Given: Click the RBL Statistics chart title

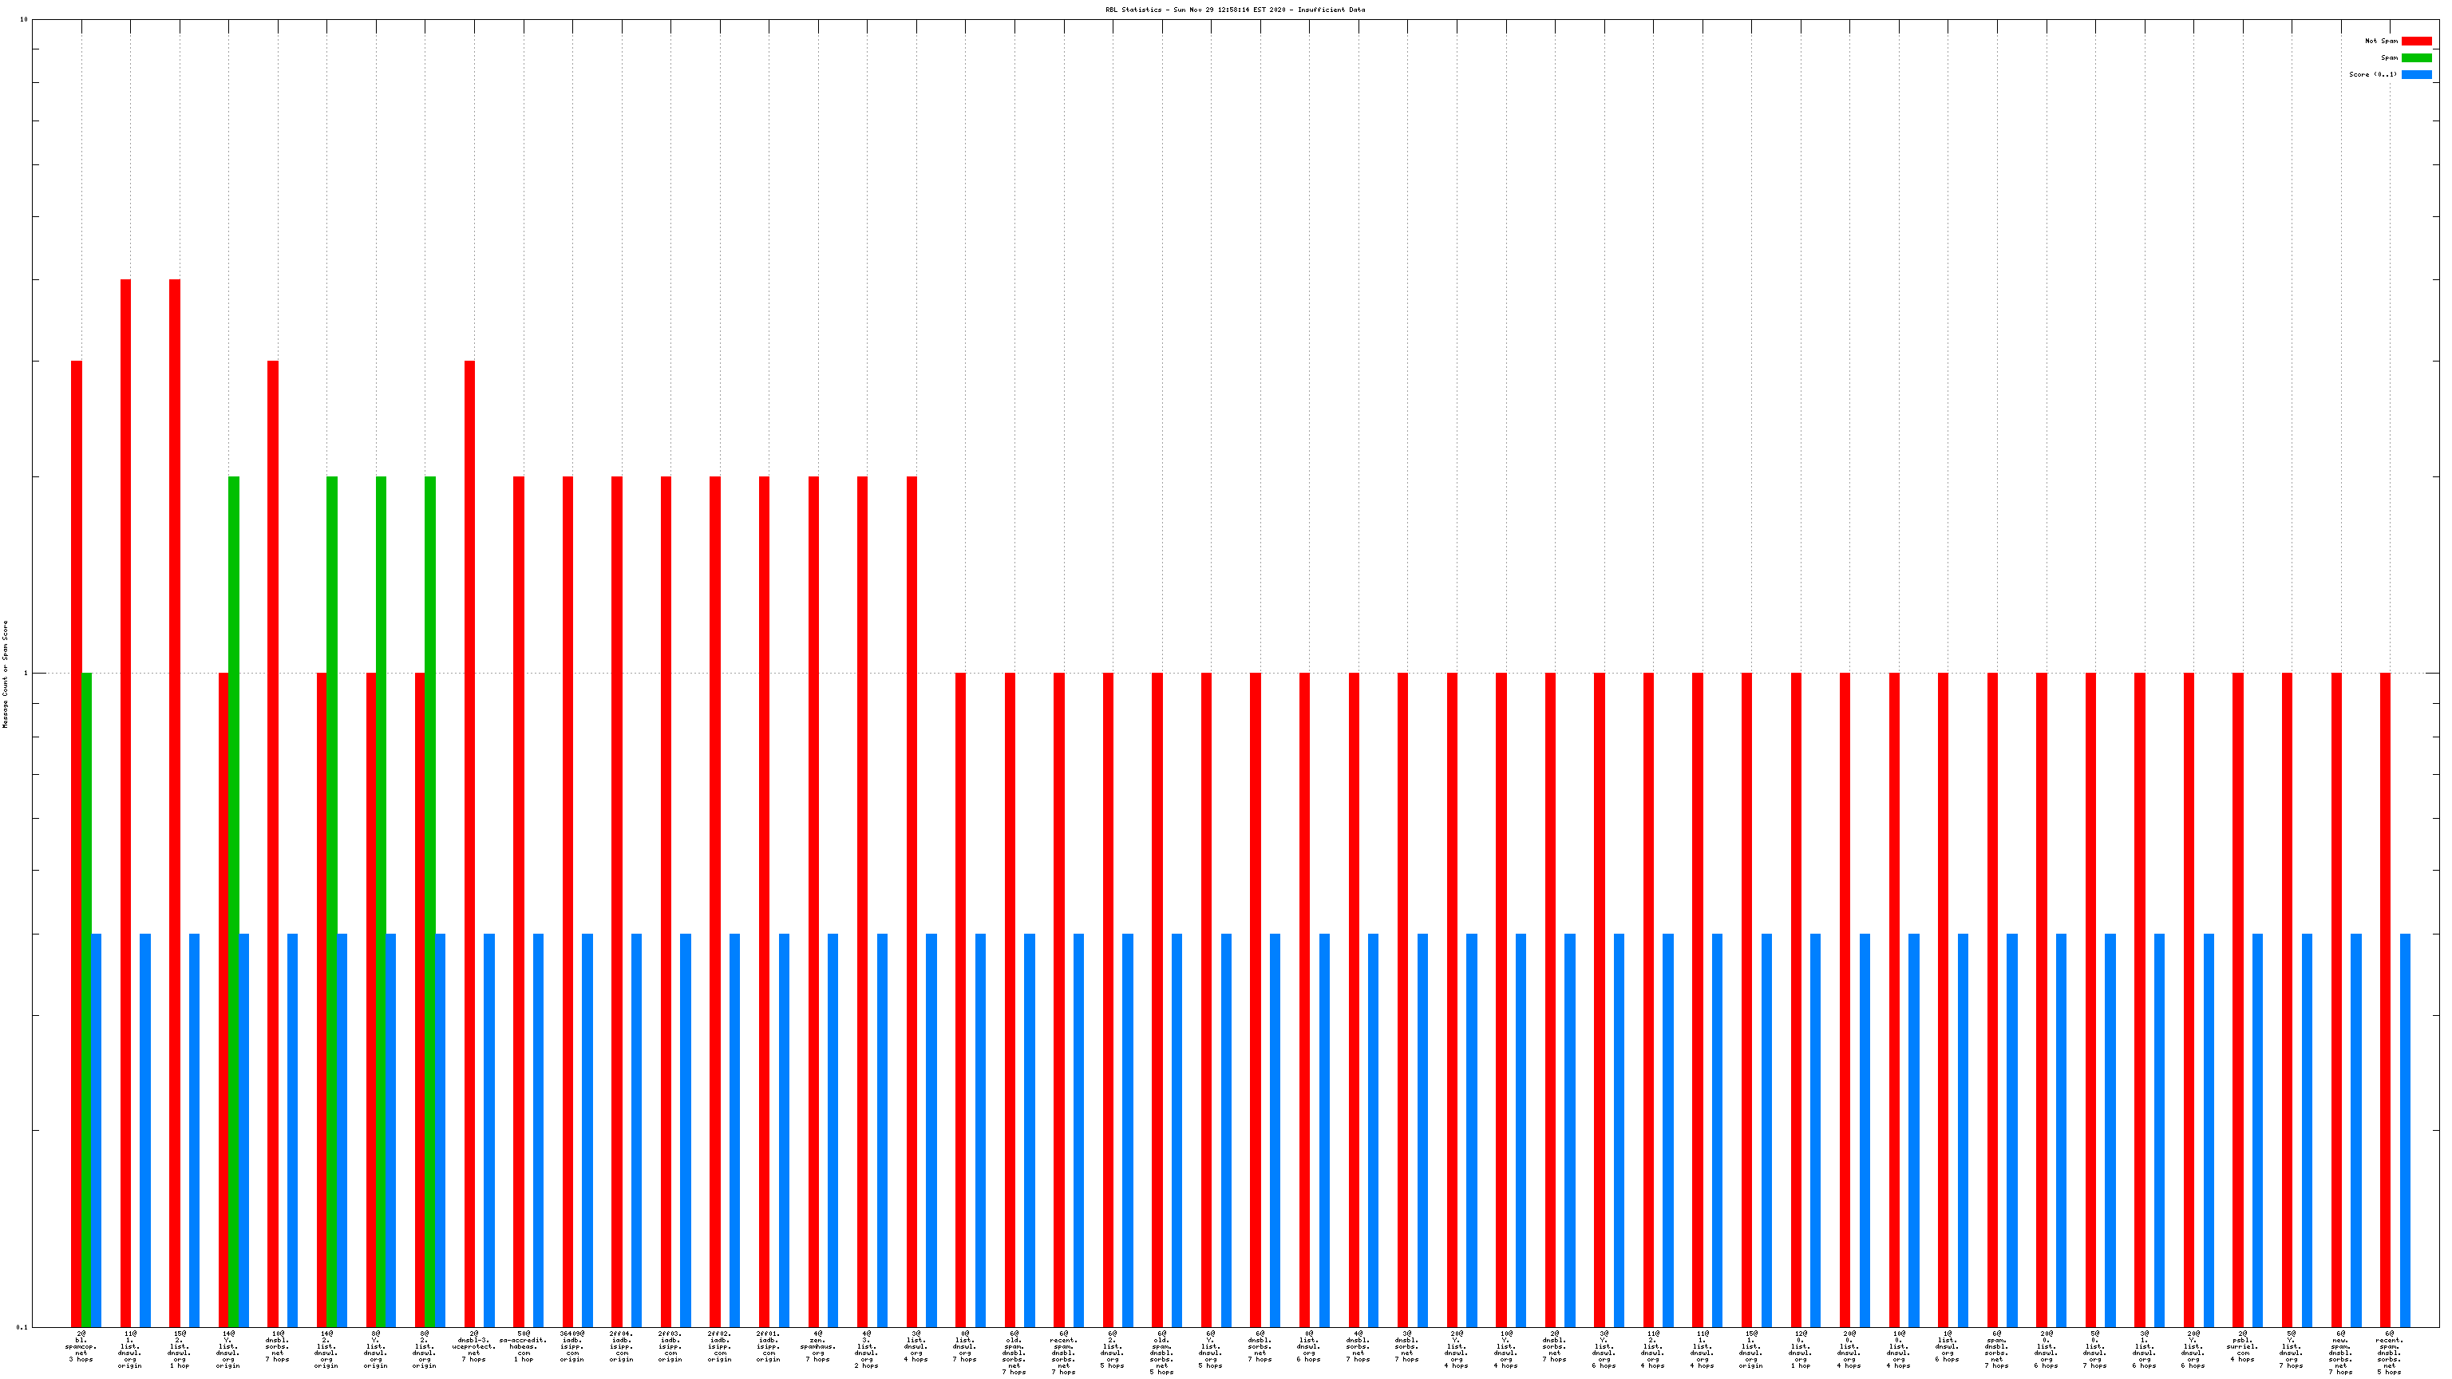Looking at the screenshot, I should coord(1235,10).
